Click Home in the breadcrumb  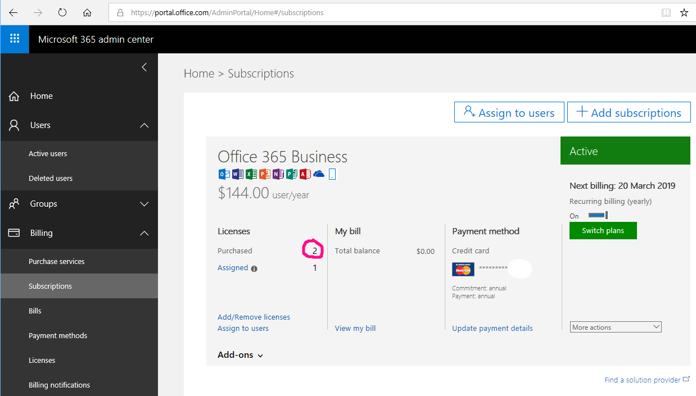tap(199, 74)
